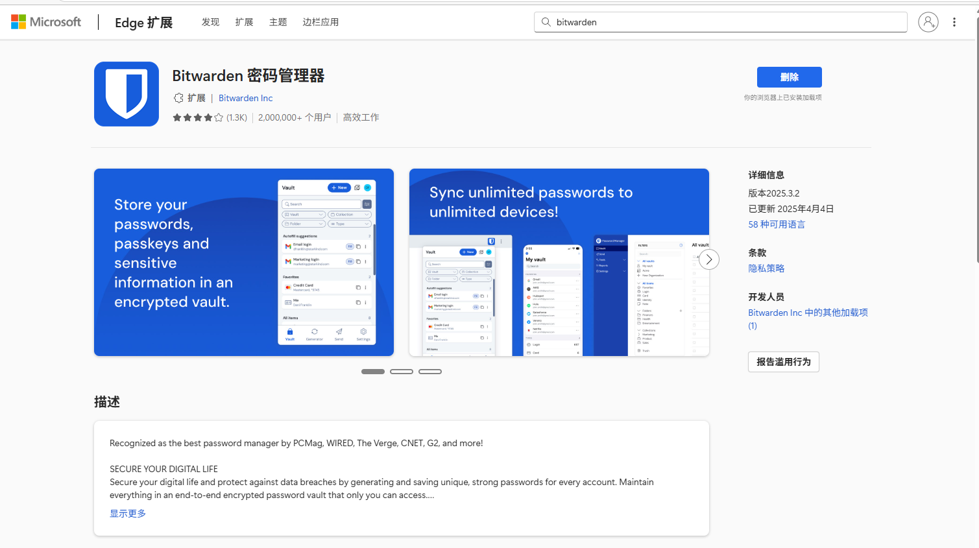
Task: Open the 高效工作 category link
Action: click(361, 117)
